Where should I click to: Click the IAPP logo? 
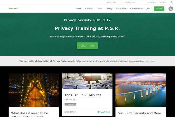point(13,8)
